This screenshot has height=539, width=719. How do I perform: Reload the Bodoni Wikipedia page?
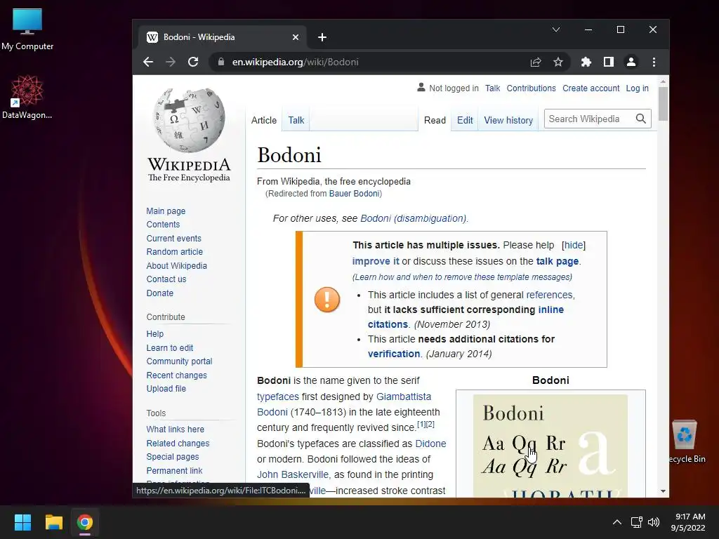pyautogui.click(x=193, y=62)
